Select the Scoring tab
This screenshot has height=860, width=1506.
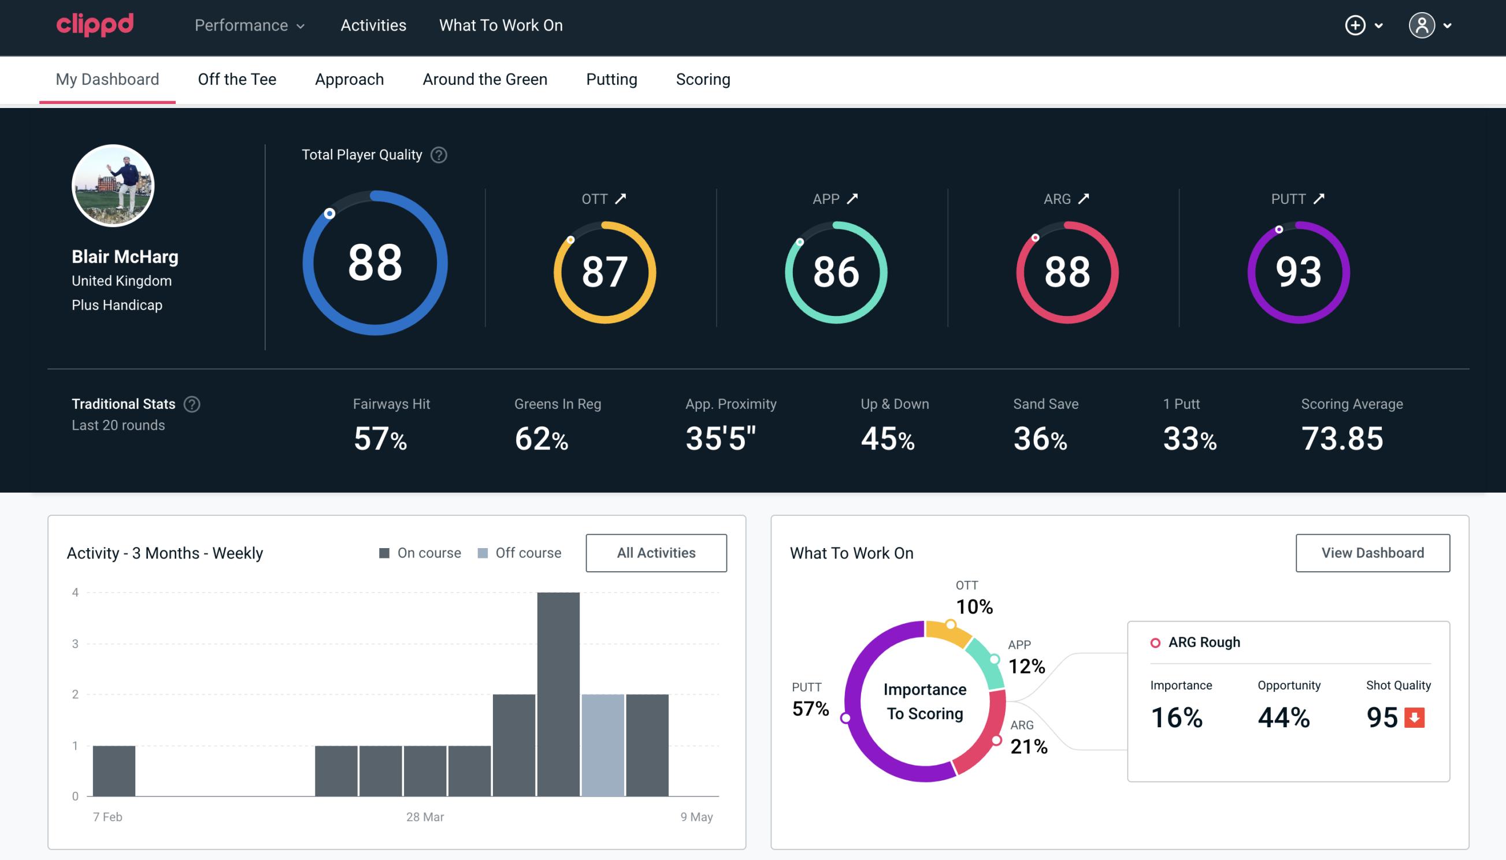point(702,79)
